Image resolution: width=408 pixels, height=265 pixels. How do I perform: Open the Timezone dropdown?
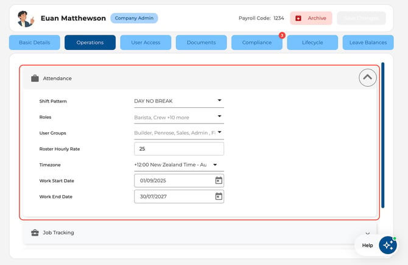click(179, 164)
